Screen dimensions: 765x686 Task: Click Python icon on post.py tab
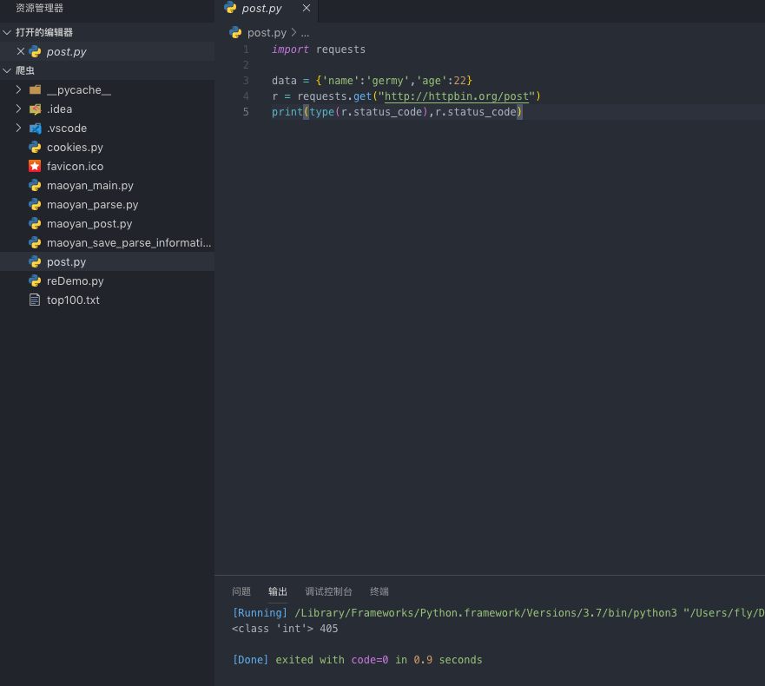tap(230, 7)
